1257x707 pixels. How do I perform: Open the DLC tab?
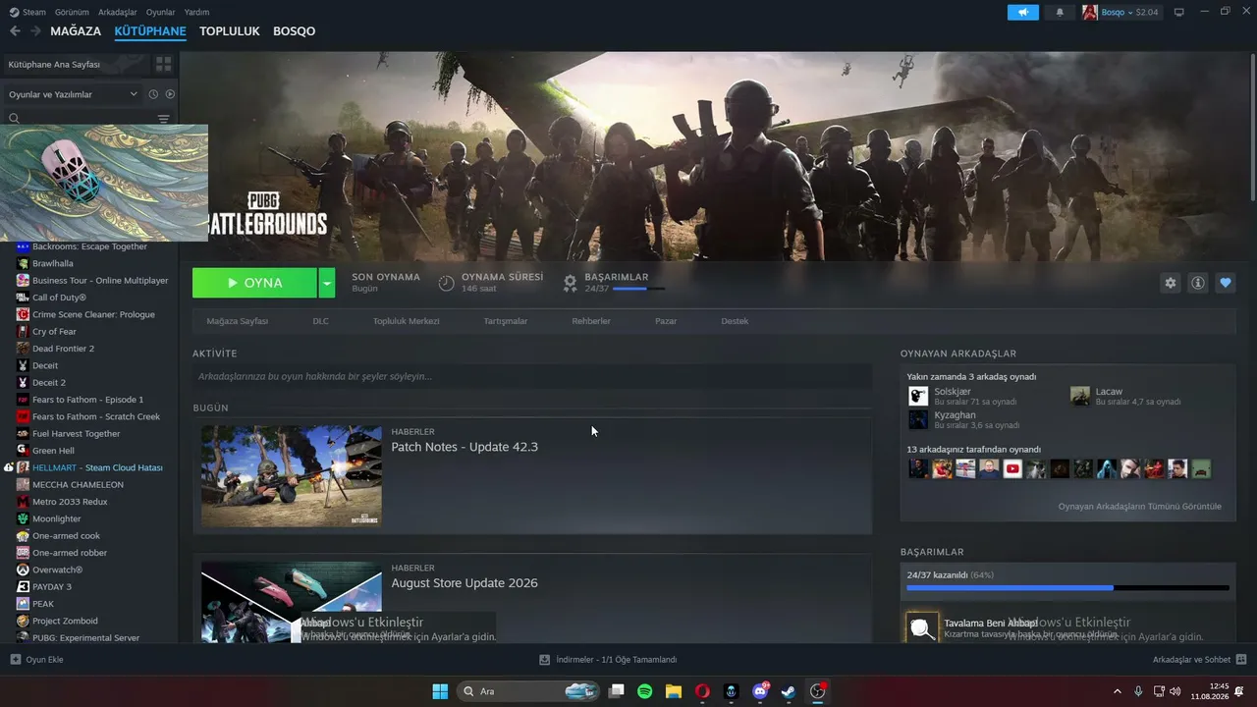(x=321, y=321)
